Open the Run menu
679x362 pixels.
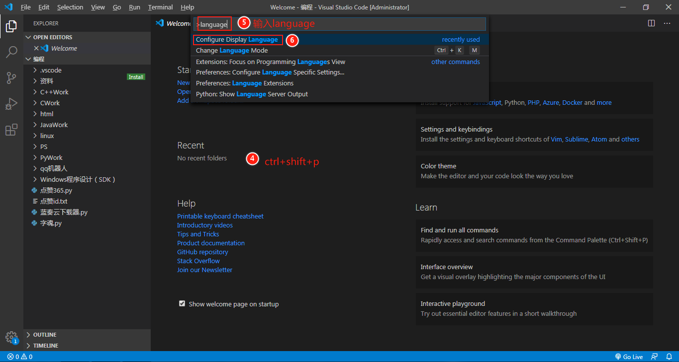[134, 7]
